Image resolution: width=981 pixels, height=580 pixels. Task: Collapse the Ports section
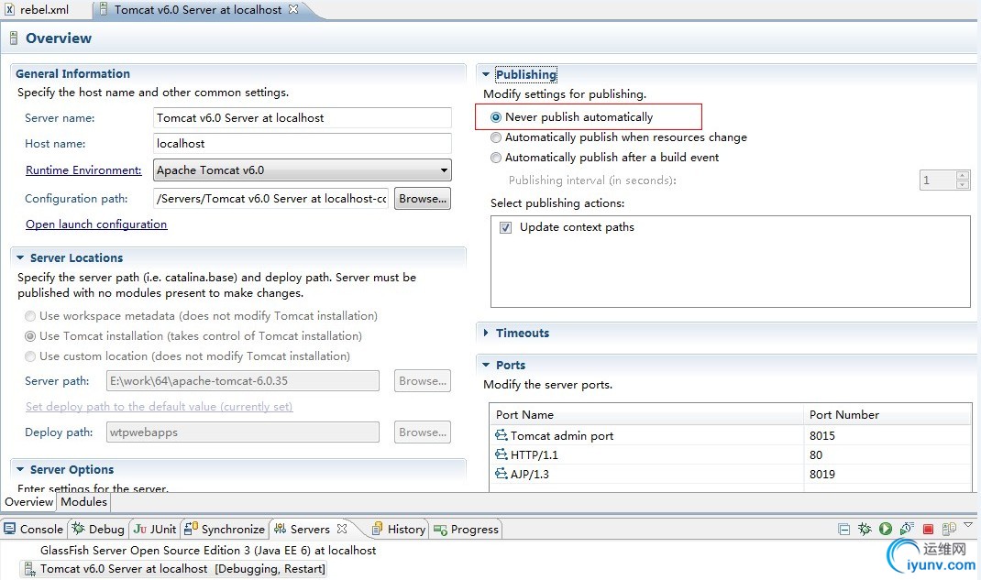coord(486,365)
